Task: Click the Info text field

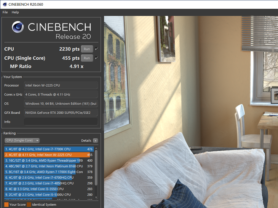Action: tap(61, 122)
